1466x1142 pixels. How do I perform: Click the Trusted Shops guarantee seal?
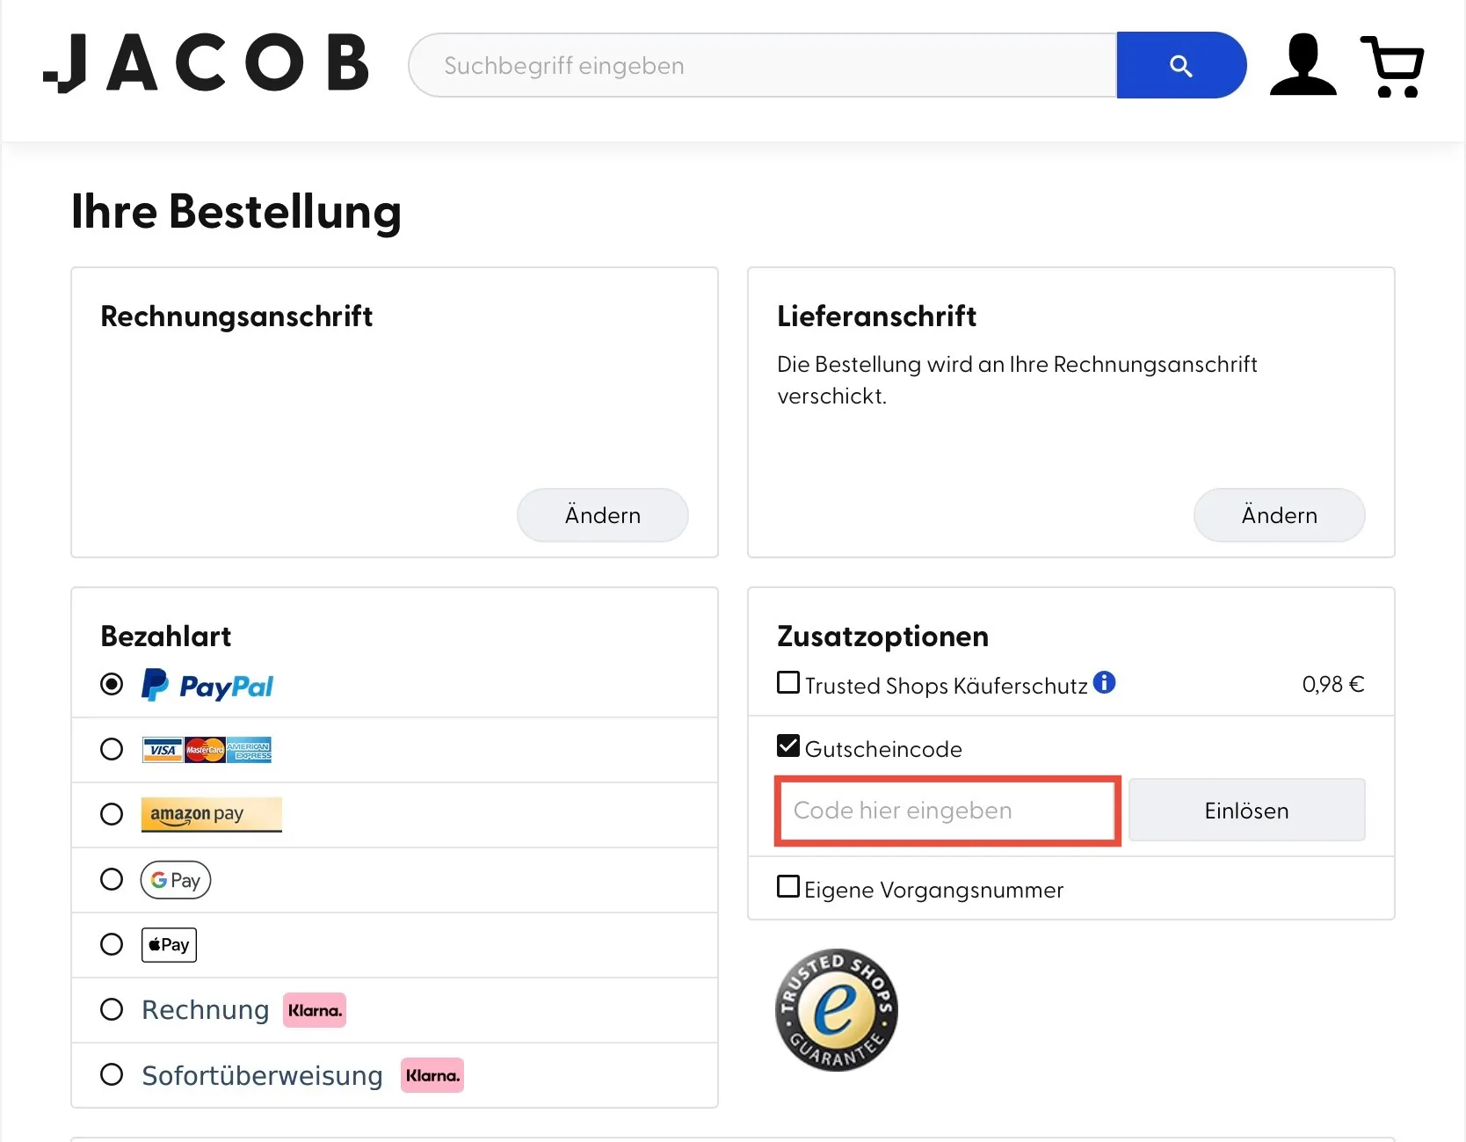coord(836,1010)
